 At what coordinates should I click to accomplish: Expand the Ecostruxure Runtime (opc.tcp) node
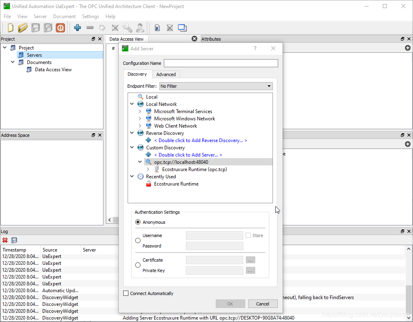[x=148, y=169]
